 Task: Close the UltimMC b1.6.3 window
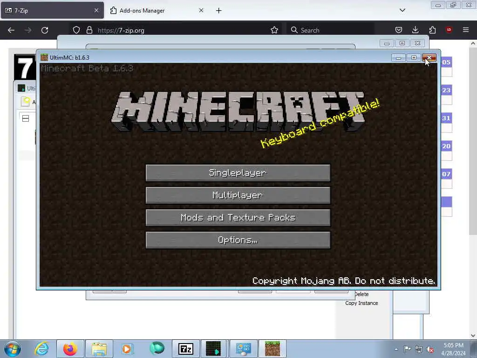(429, 57)
